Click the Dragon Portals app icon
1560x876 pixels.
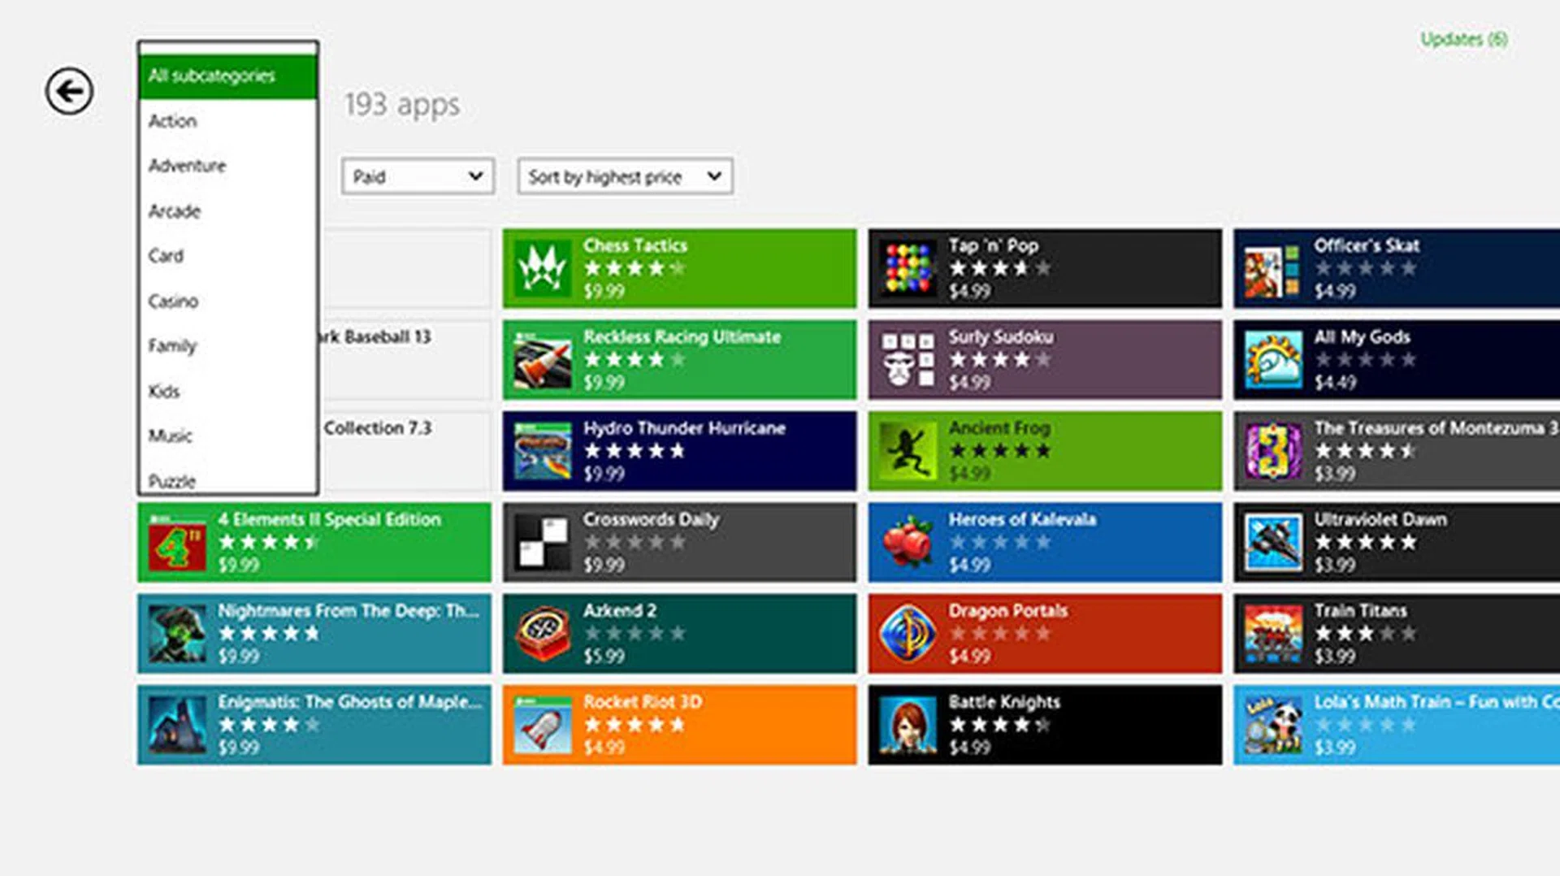(x=908, y=634)
